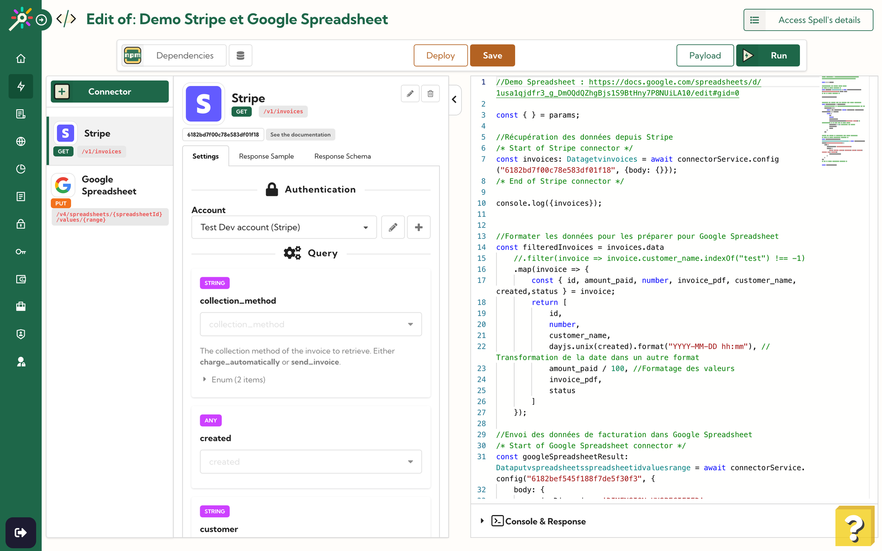Viewport: 882px width, 551px height.
Task: Click the console.log({invoices}) code line
Action: coord(549,203)
